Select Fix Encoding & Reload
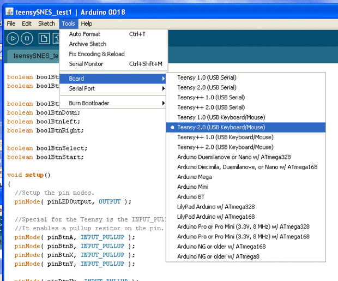This screenshot has height=281, width=338. click(x=113, y=54)
